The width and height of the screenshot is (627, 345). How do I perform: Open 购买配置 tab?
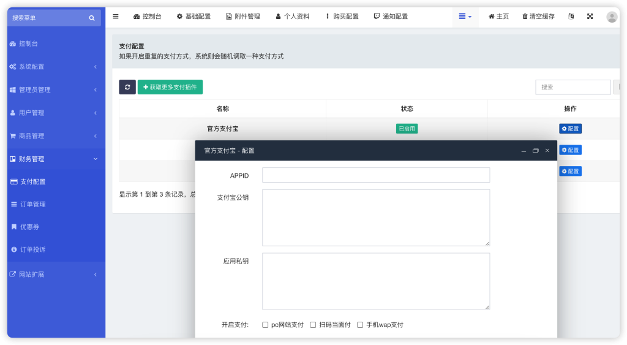[342, 17]
